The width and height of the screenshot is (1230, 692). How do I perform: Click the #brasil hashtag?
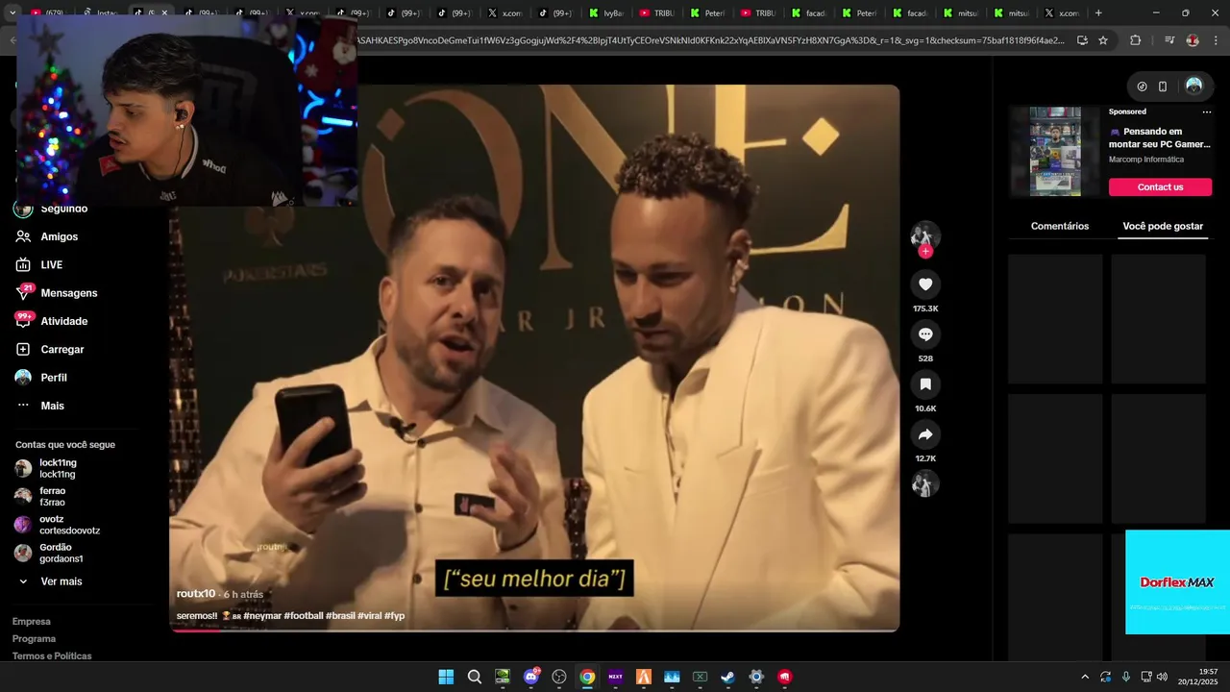[x=340, y=616]
